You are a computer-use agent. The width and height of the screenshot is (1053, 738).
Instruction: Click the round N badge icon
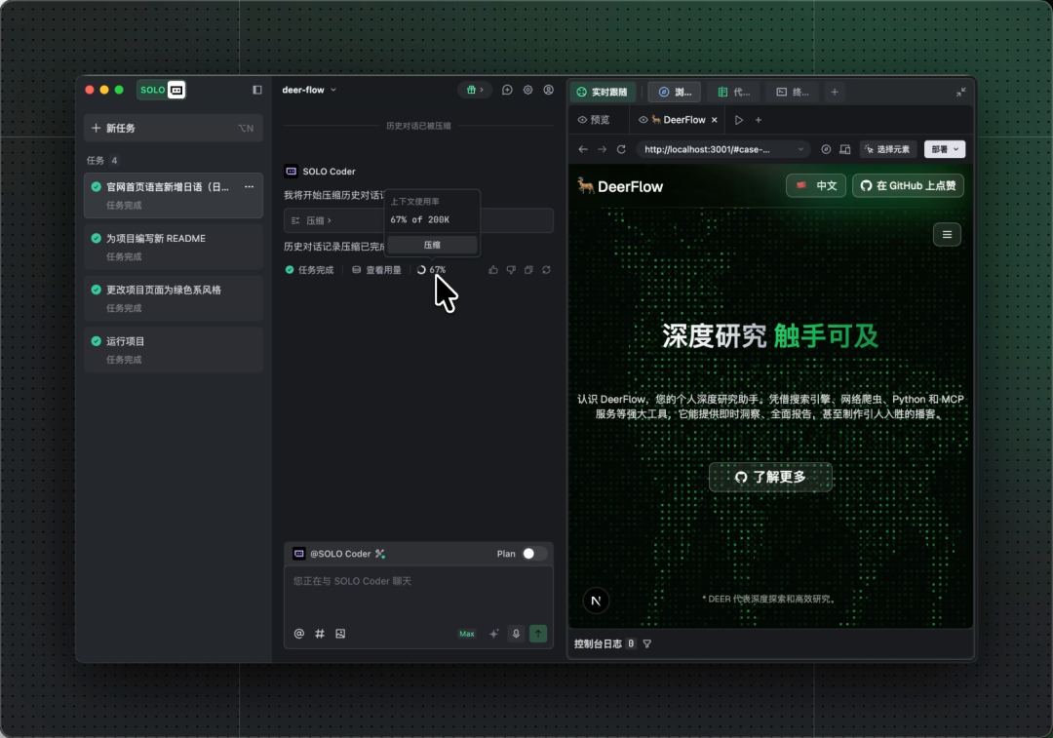click(x=596, y=601)
